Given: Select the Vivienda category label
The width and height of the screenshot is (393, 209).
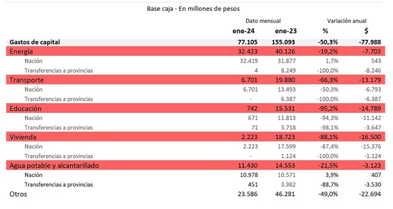Looking at the screenshot, I should (x=23, y=137).
